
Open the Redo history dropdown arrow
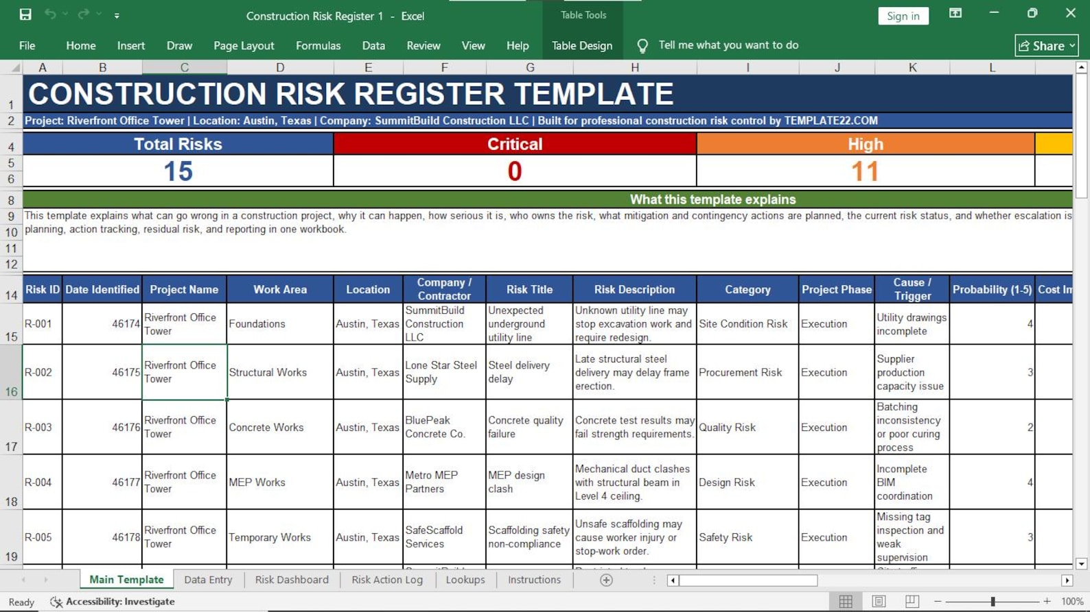[x=99, y=14]
